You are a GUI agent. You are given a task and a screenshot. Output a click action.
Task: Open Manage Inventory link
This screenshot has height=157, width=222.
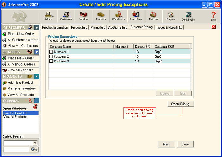click(22, 88)
